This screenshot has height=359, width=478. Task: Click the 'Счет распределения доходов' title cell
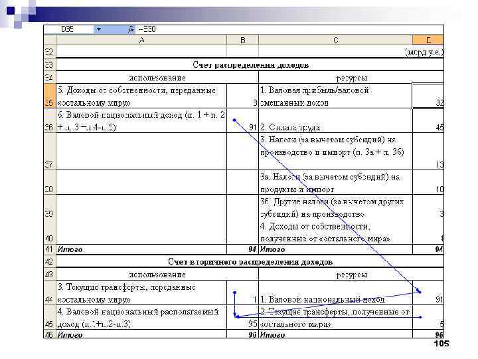(x=250, y=64)
